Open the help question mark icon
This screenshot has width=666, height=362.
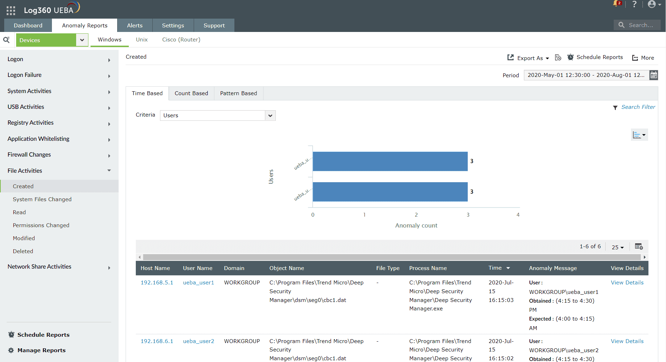(634, 4)
